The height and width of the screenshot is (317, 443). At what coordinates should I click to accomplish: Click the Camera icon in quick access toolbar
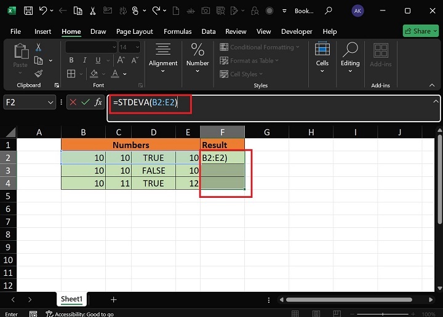[x=206, y=10]
